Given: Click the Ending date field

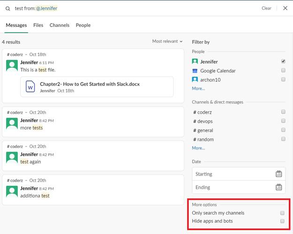Looking at the screenshot, I should [239, 187].
